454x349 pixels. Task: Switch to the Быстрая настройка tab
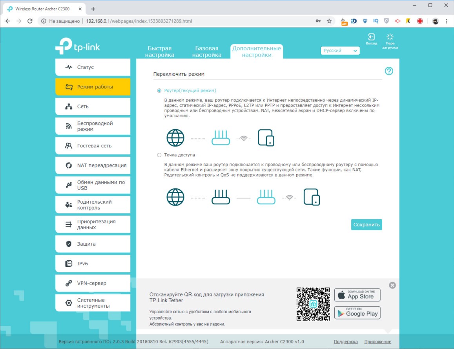click(159, 51)
